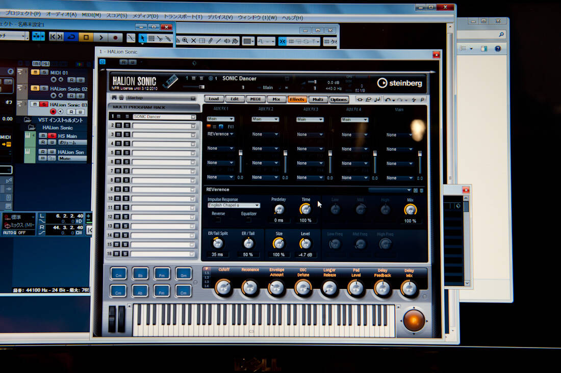The width and height of the screenshot is (561, 373).
Task: Mute slot 2 in Multi Program Rack
Action: 119,125
